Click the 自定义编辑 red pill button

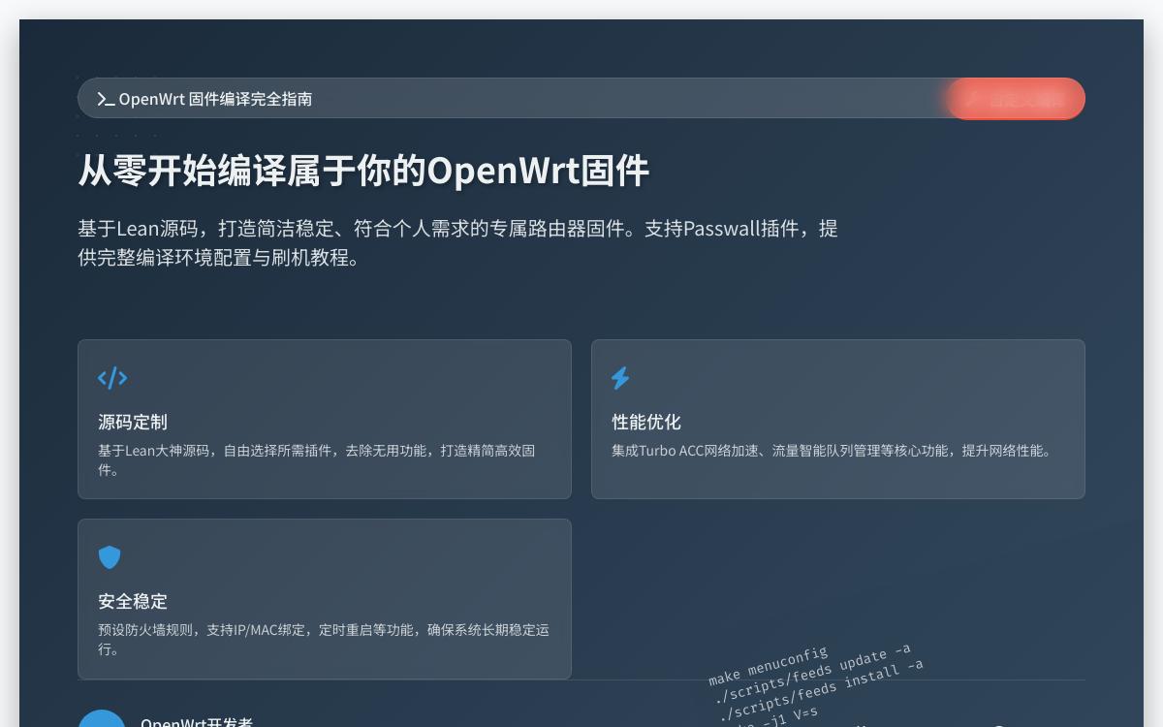tap(1016, 98)
